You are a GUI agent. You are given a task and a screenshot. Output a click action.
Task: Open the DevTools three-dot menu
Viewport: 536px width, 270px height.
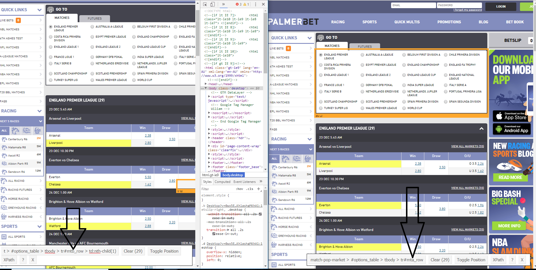coord(255,4)
